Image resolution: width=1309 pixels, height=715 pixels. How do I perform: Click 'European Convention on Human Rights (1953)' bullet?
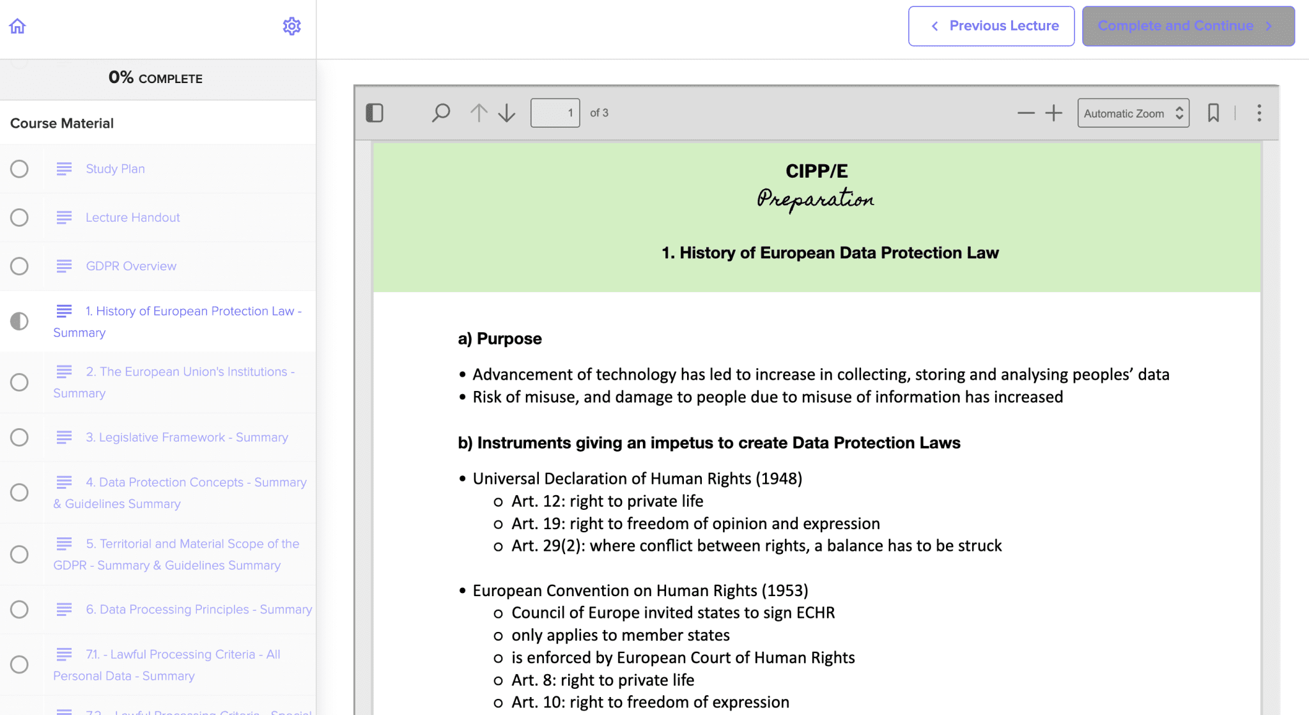(640, 590)
